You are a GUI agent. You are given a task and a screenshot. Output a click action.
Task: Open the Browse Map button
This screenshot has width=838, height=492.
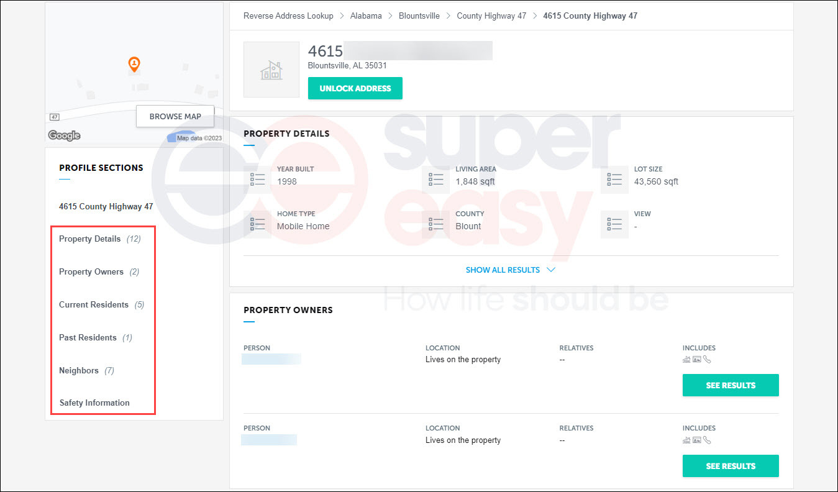point(175,116)
